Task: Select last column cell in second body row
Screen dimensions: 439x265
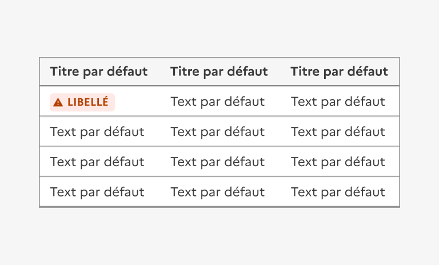Action: (x=338, y=132)
